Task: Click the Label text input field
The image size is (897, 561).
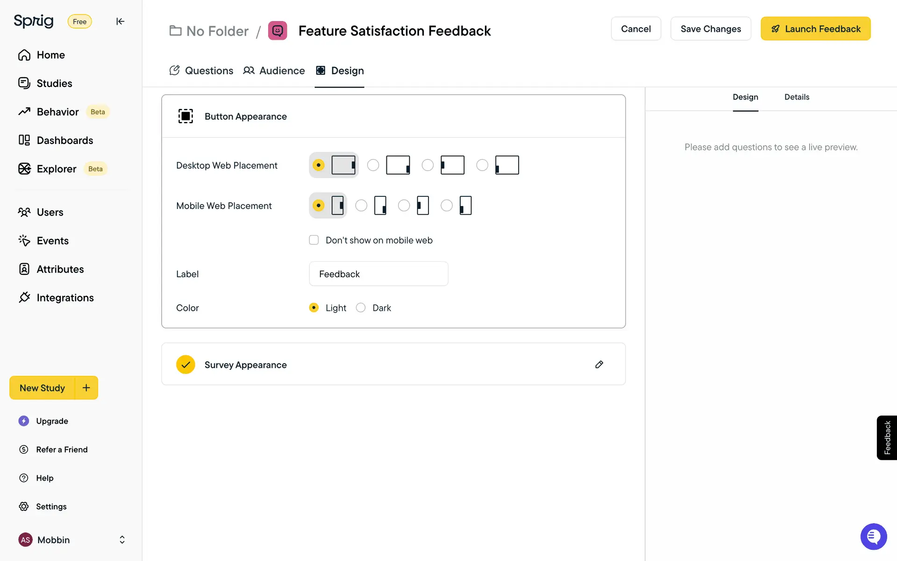Action: 378,274
